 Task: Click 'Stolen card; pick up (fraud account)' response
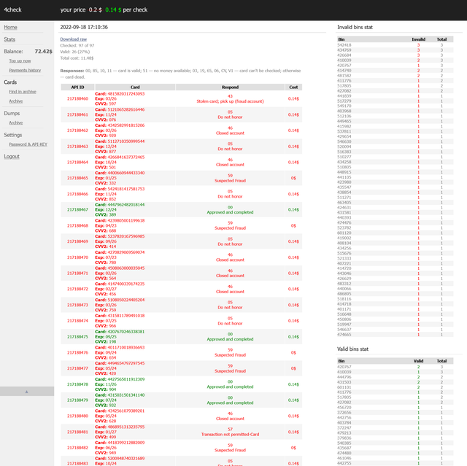tap(230, 101)
